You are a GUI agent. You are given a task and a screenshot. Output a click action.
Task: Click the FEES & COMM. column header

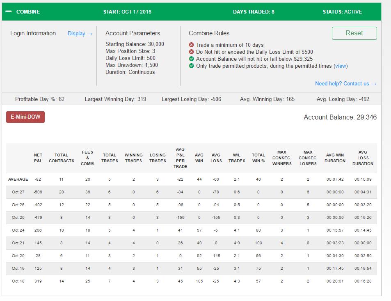[x=87, y=158]
